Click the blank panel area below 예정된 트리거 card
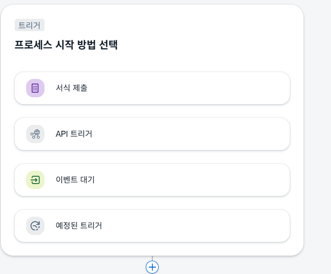This screenshot has width=331, height=274. [152, 249]
